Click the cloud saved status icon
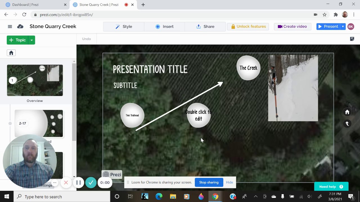The height and width of the screenshot is (202, 360). 20,26
